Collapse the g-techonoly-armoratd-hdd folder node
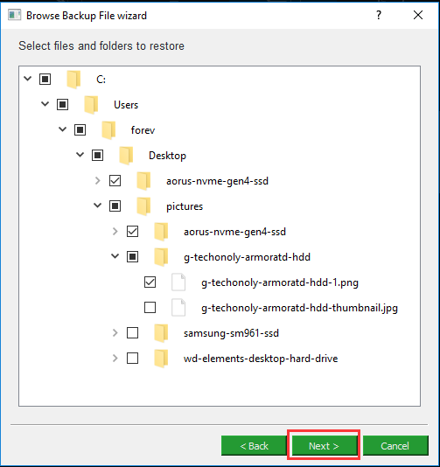This screenshot has width=440, height=467. (115, 256)
